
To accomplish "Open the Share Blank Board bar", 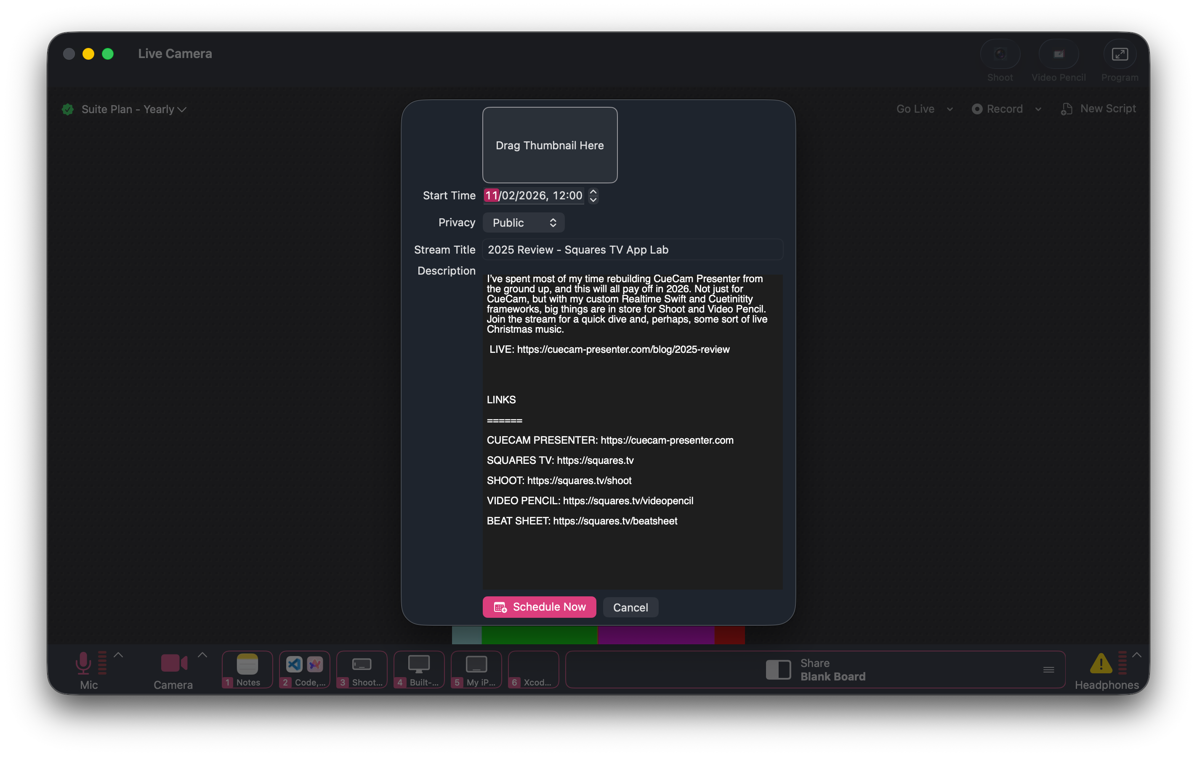I will pyautogui.click(x=815, y=670).
